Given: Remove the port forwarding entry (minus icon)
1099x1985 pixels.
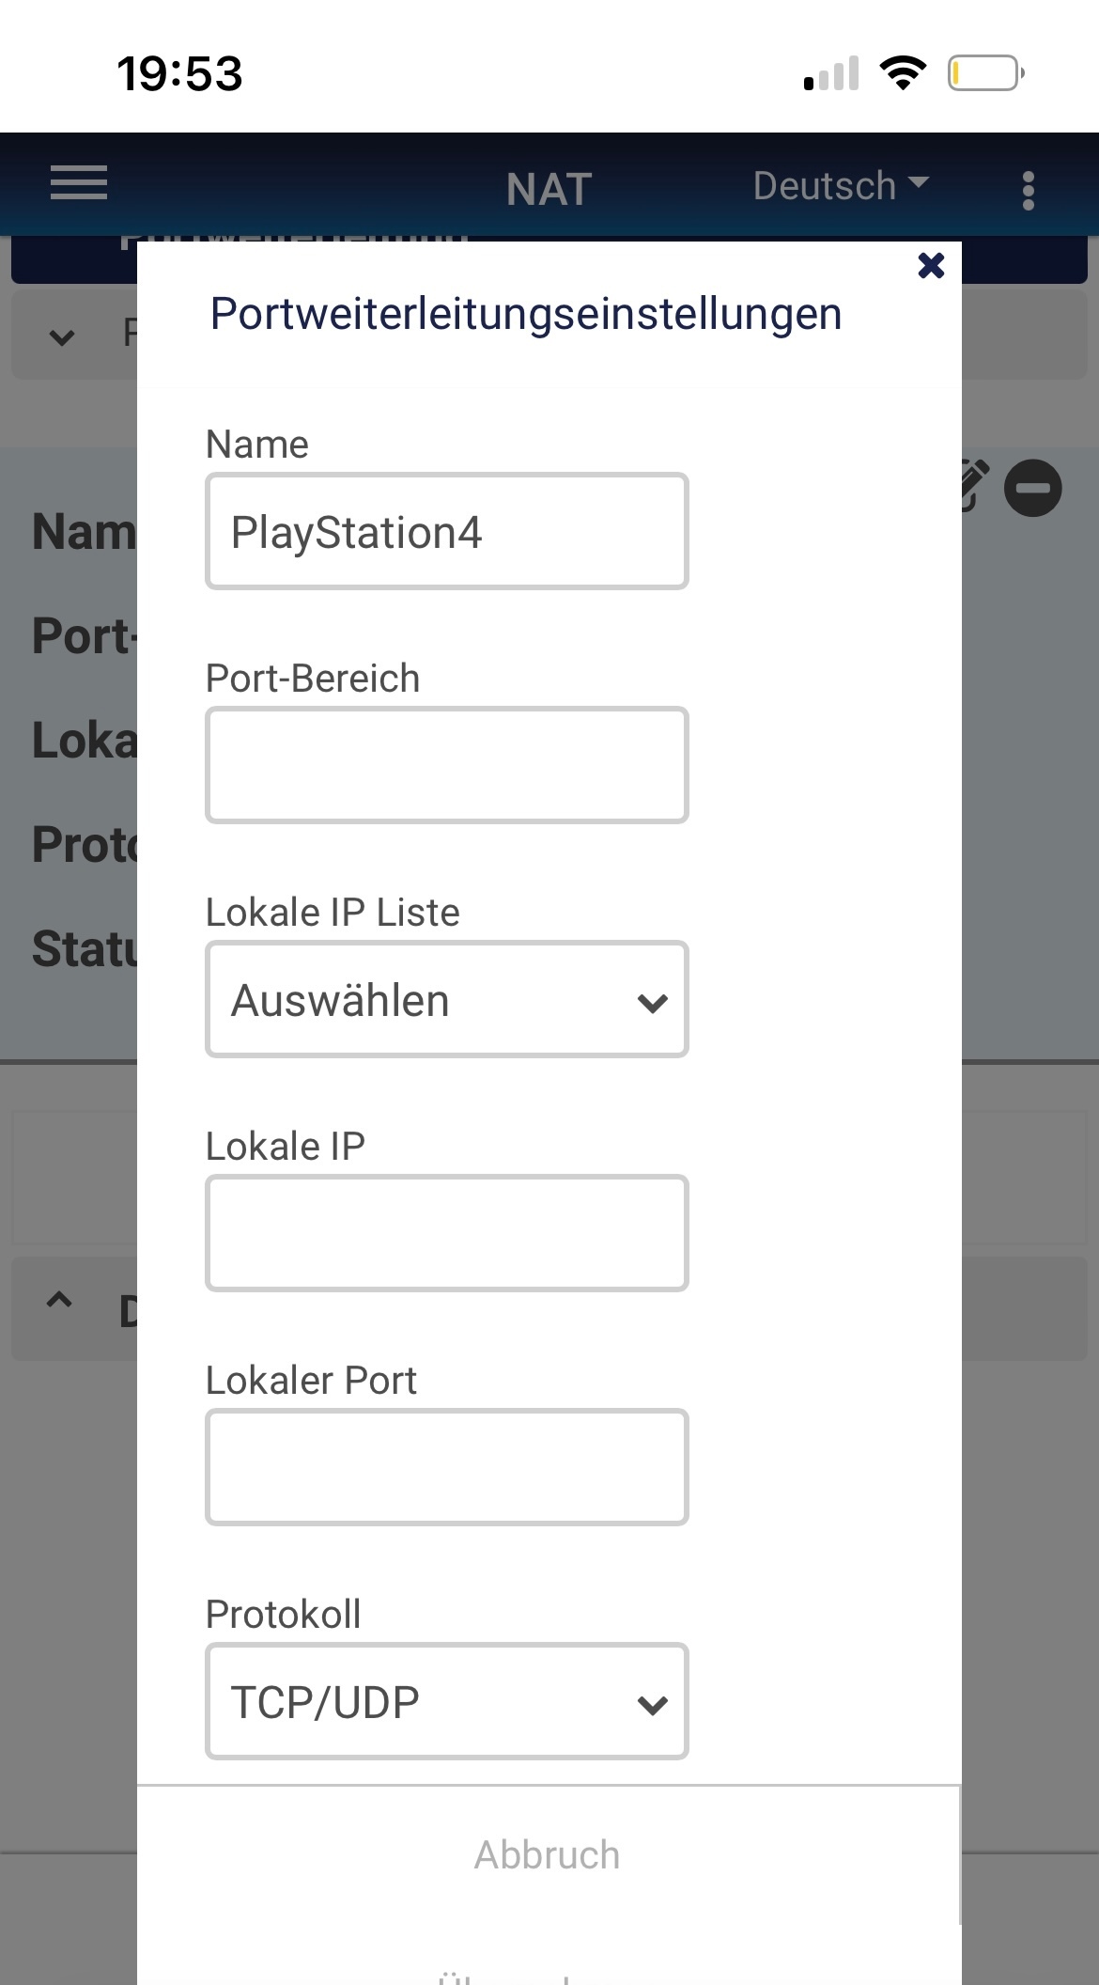Looking at the screenshot, I should pyautogui.click(x=1032, y=488).
